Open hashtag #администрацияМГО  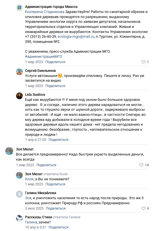[x=44, y=57]
